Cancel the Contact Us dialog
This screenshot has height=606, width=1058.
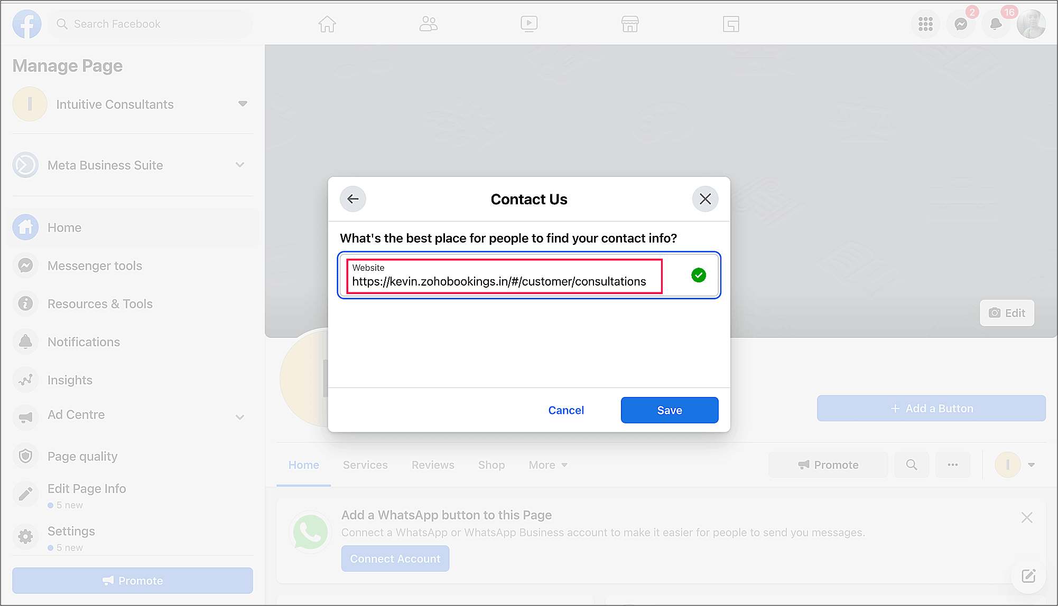(x=566, y=410)
